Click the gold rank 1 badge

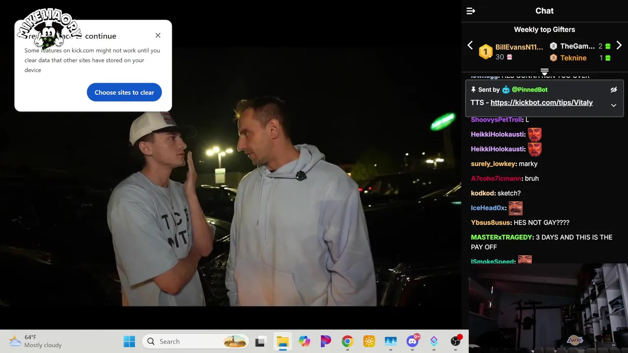pyautogui.click(x=485, y=51)
